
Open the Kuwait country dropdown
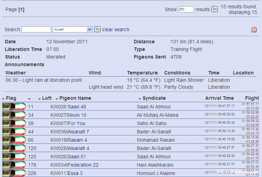coord(72,29)
